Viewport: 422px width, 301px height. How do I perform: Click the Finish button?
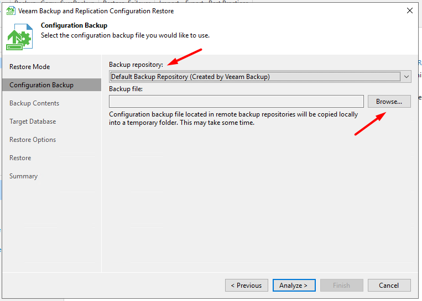tap(342, 285)
